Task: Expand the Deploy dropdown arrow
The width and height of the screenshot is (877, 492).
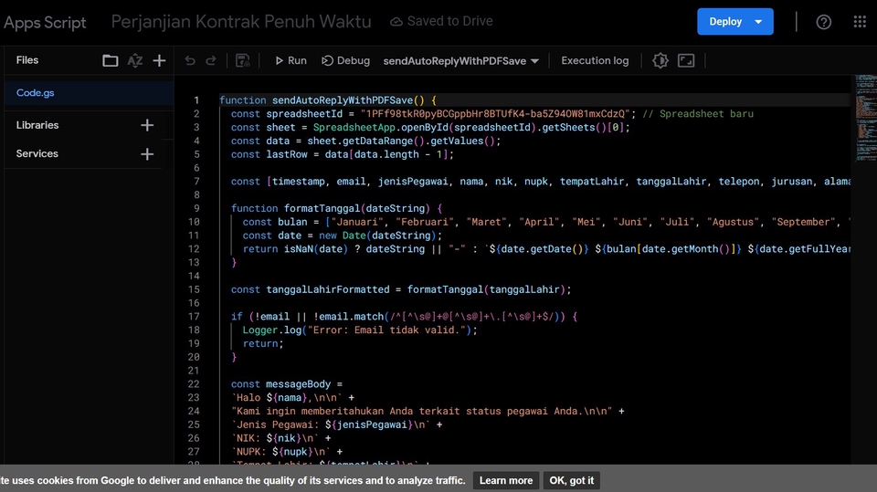Action: [758, 22]
